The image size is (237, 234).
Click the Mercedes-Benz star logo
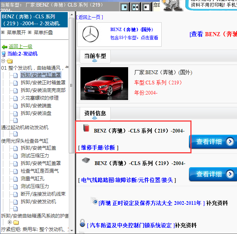(x=90, y=34)
